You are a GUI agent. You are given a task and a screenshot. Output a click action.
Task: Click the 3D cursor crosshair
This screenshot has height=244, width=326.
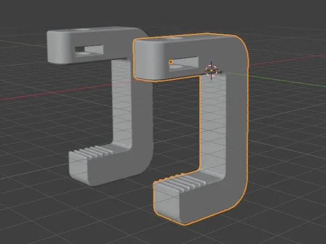[211, 70]
